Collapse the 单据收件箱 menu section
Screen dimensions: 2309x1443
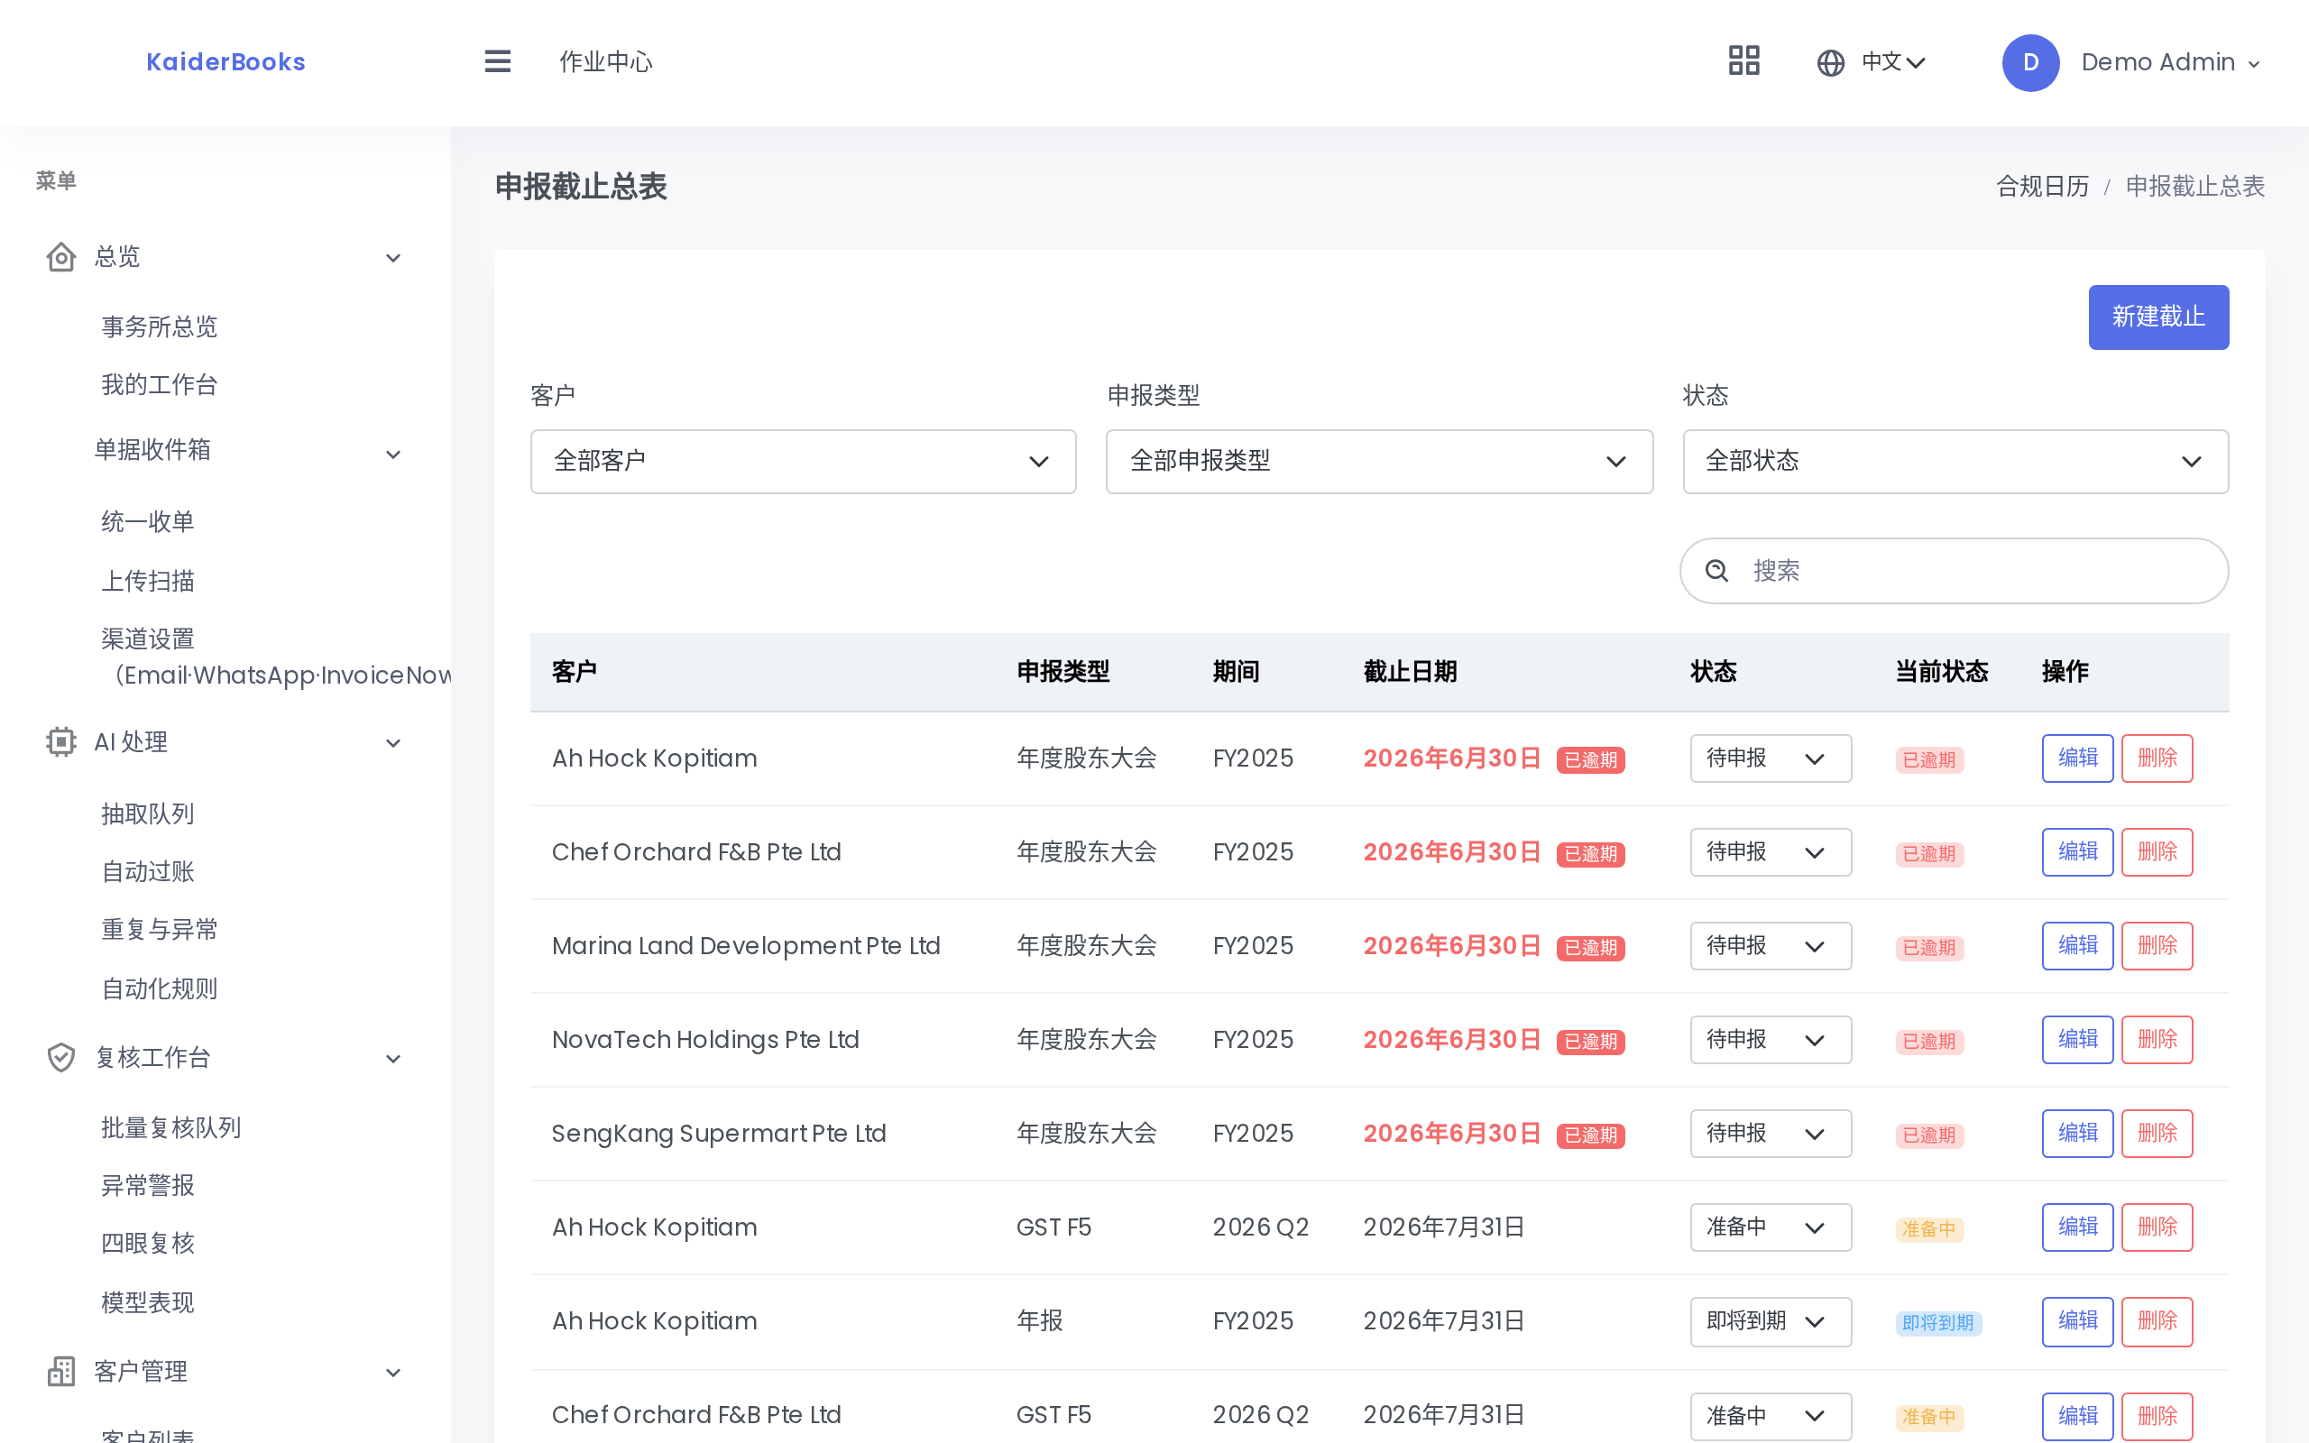pyautogui.click(x=393, y=455)
